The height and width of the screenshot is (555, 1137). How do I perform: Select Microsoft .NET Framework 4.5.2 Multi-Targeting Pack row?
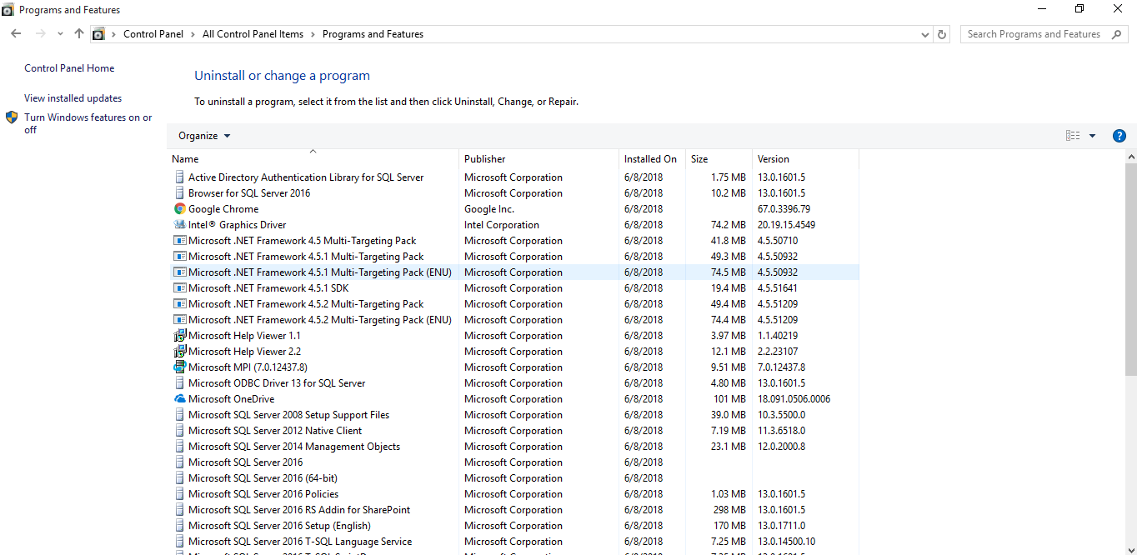(x=513, y=304)
